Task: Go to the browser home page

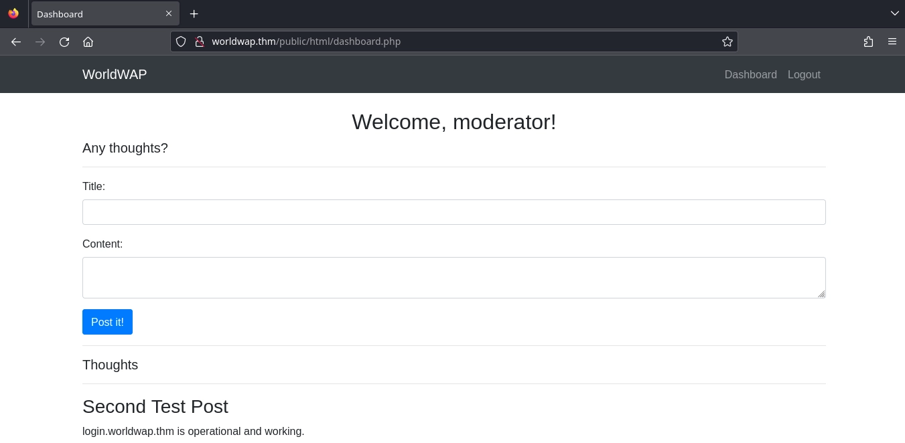Action: click(x=88, y=41)
